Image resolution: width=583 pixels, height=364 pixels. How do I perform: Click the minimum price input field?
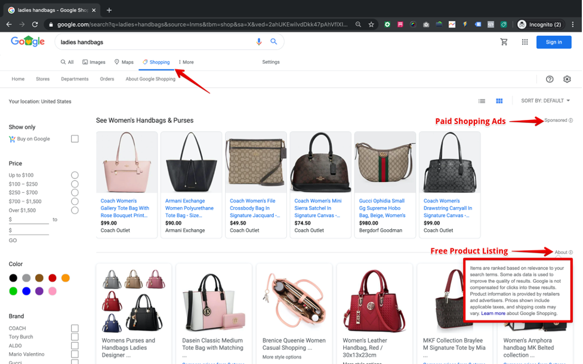tap(29, 220)
